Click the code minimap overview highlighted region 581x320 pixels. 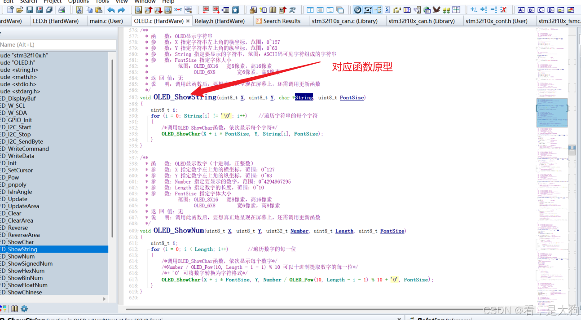tap(552, 113)
